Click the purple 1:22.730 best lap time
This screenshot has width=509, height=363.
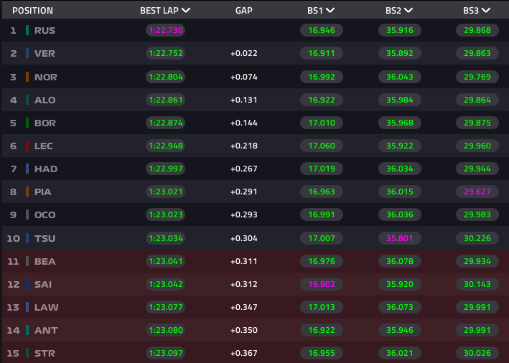pyautogui.click(x=165, y=30)
